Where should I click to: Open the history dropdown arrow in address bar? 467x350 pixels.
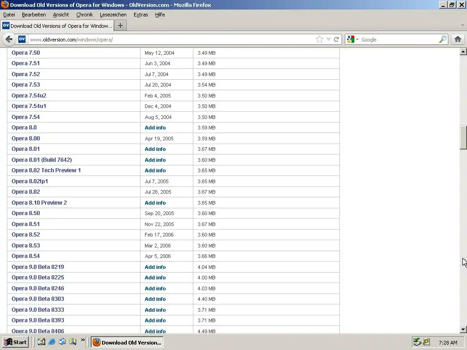[328, 39]
